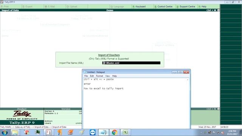Click the Notepad title bar icon
Screen dimensions: 242x136
85,72
